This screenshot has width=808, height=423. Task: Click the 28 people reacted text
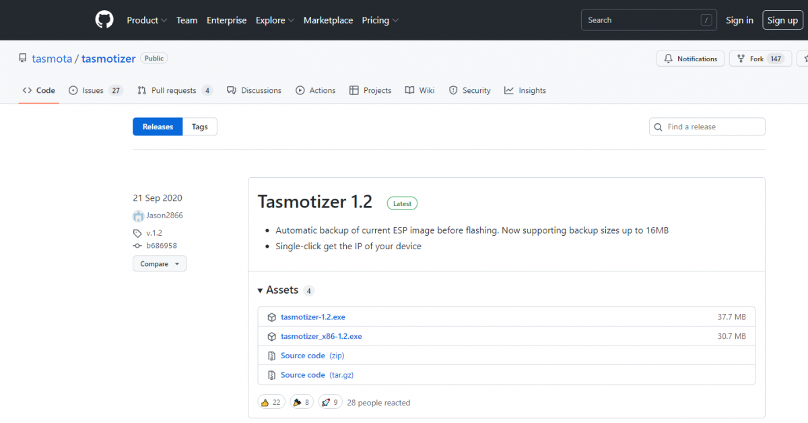click(378, 403)
